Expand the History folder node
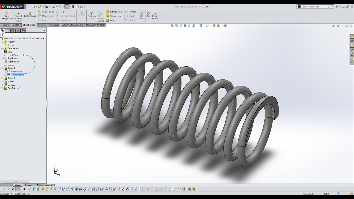The image size is (354, 199). (x=2, y=42)
